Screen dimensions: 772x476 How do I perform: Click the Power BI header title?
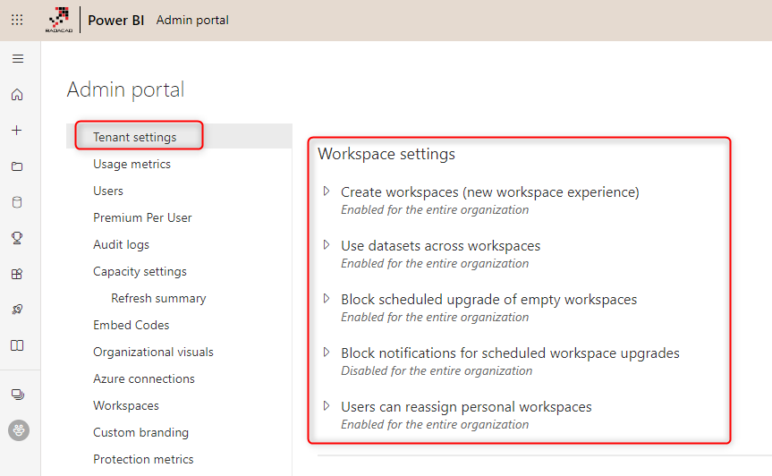(115, 20)
